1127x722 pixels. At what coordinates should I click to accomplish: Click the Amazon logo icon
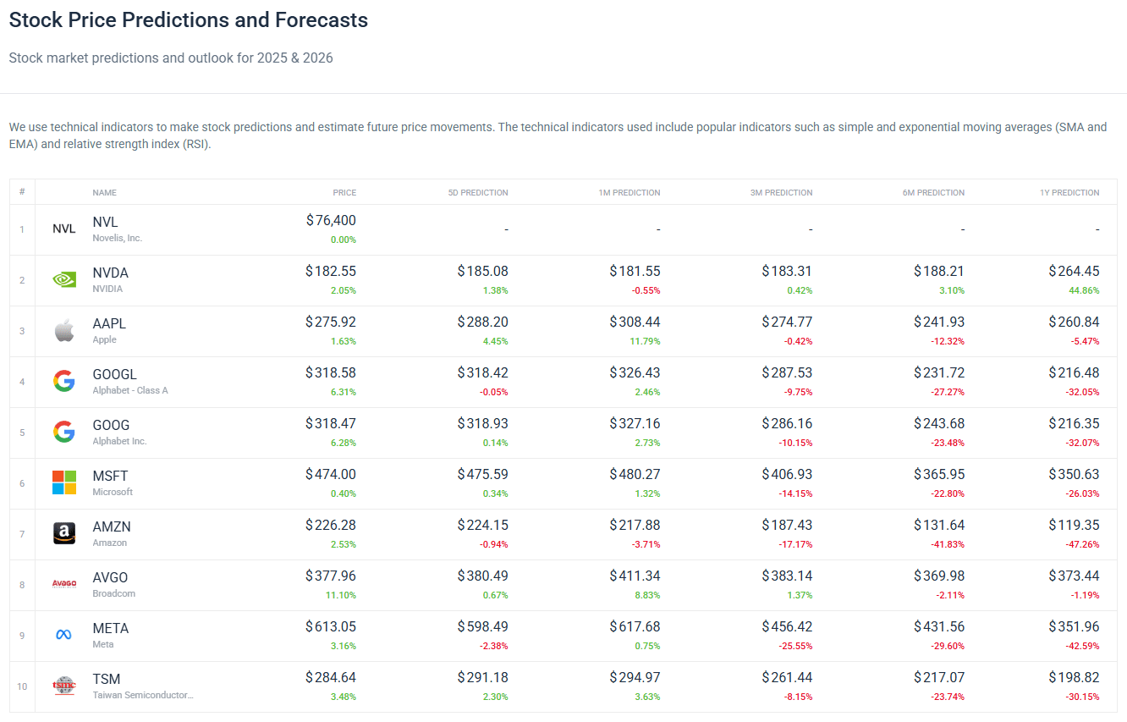coord(64,533)
